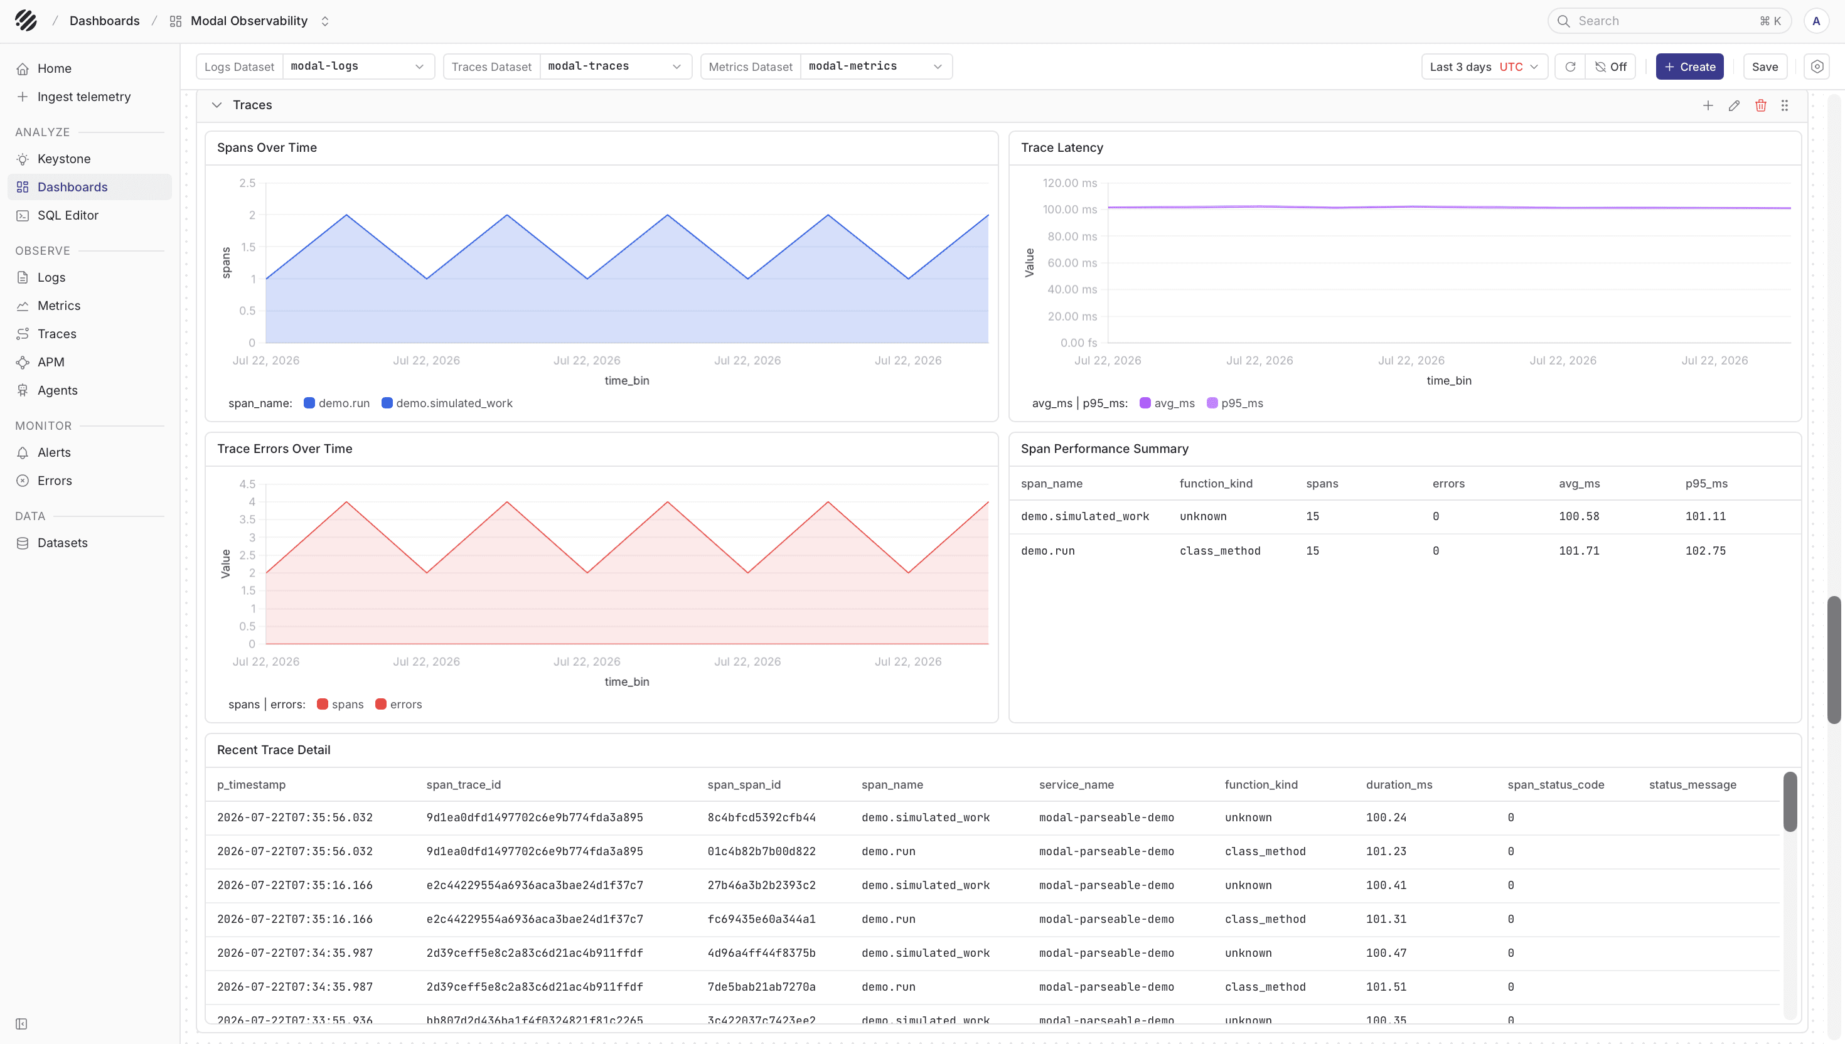Viewport: 1845px width, 1044px height.
Task: Select Dashboards in the sidebar
Action: [x=90, y=187]
